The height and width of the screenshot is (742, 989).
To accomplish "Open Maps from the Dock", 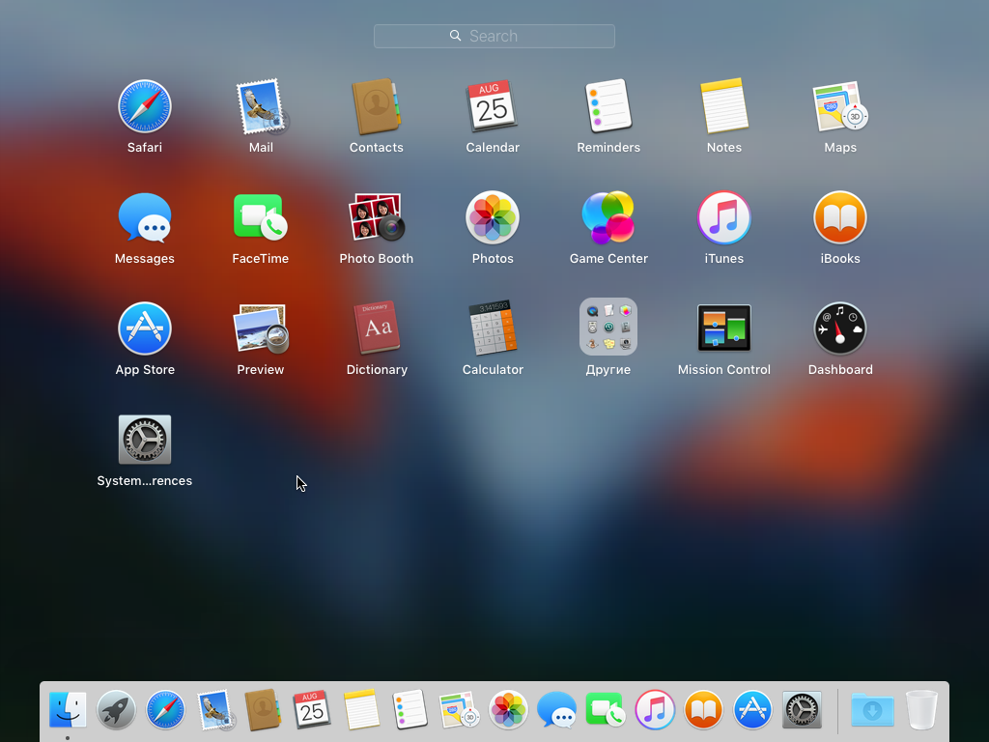I will [x=459, y=710].
